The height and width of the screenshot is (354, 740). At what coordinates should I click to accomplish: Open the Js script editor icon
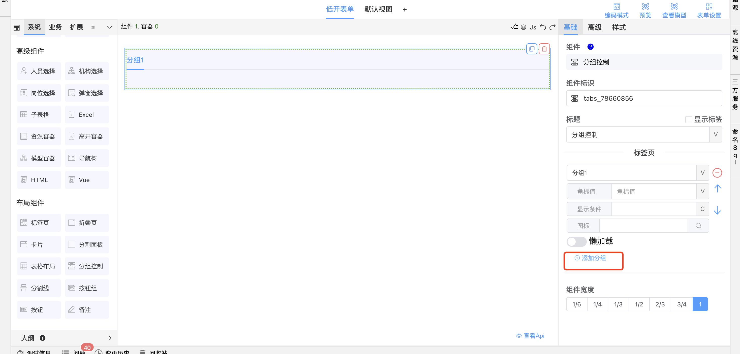click(533, 27)
